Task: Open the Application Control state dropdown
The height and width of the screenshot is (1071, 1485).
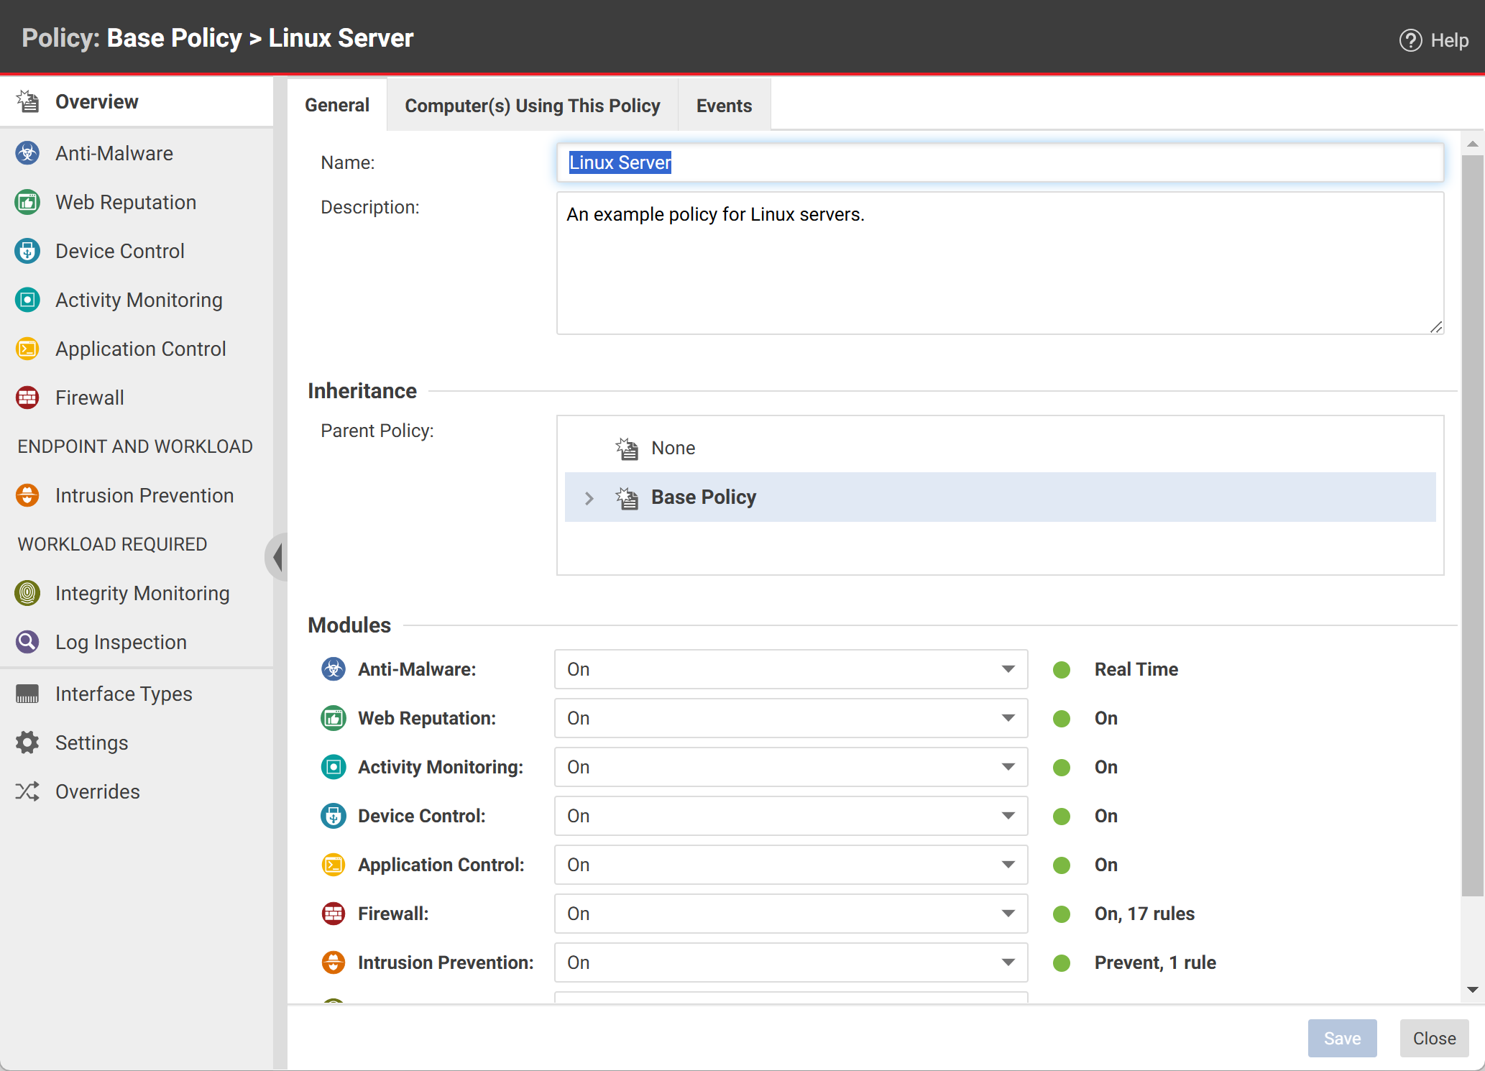Action: 791,865
